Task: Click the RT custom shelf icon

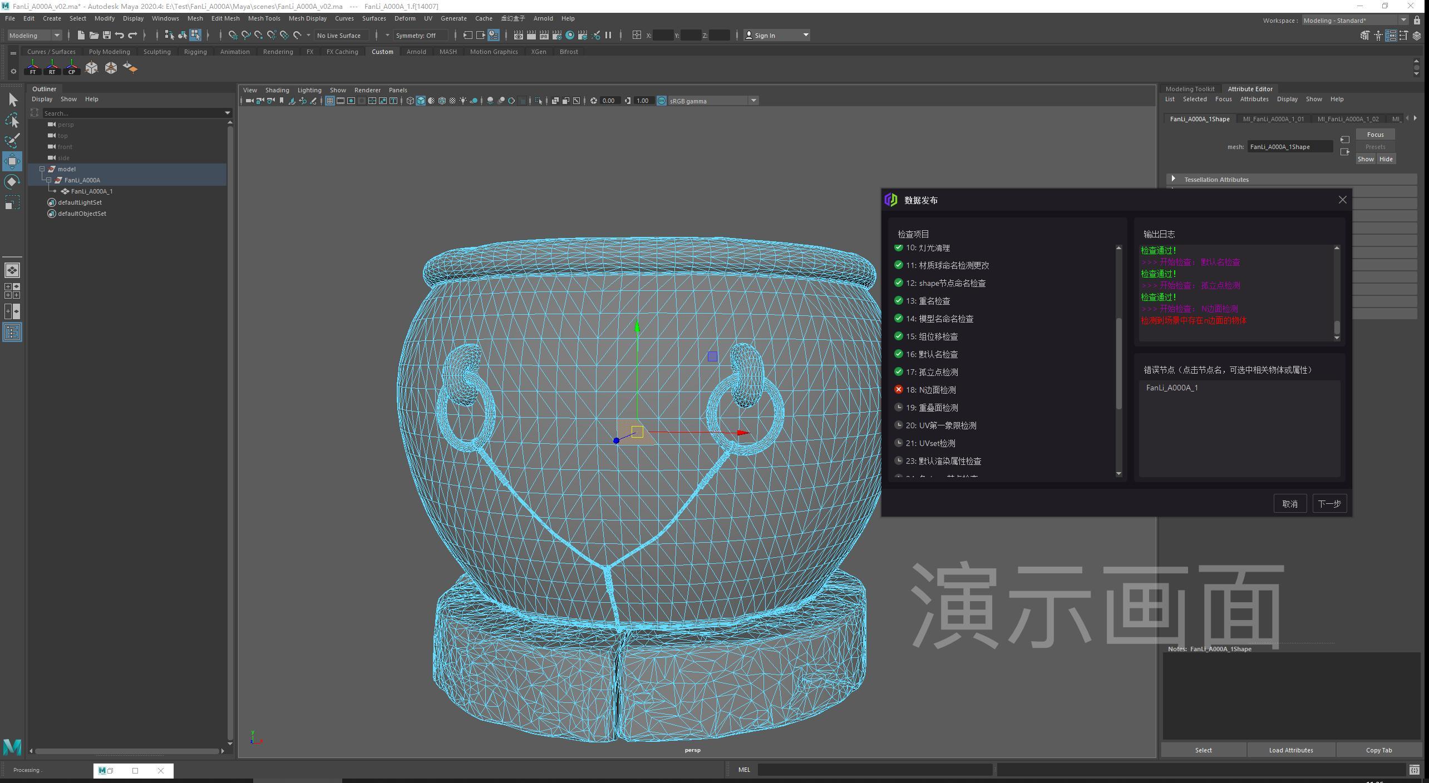Action: pyautogui.click(x=52, y=67)
